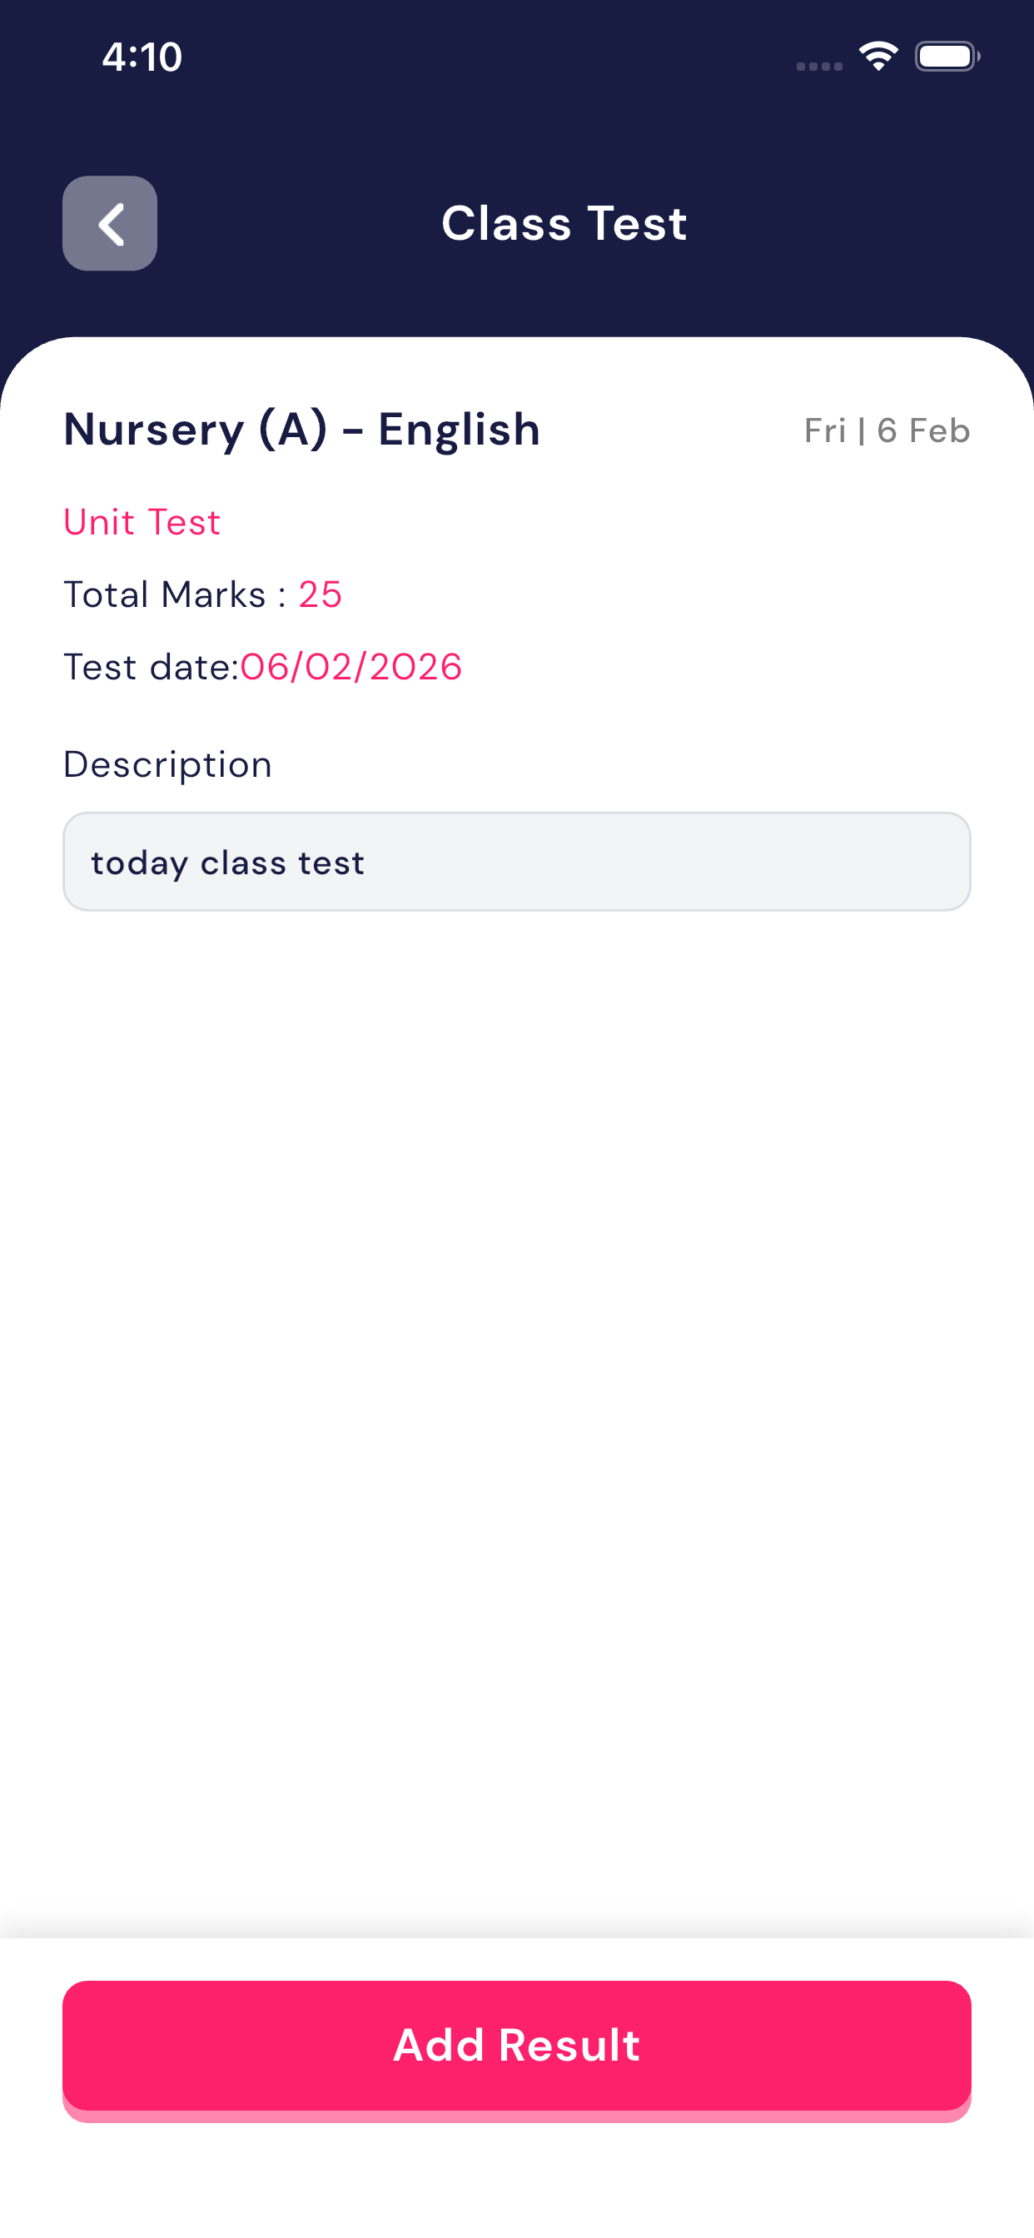
Task: Select the 06/02/2026 test date value
Action: tap(351, 667)
